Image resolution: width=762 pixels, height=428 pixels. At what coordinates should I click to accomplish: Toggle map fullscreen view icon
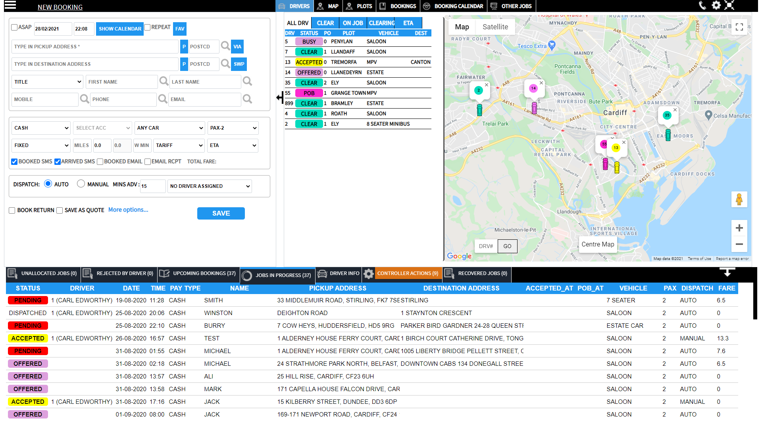point(739,27)
